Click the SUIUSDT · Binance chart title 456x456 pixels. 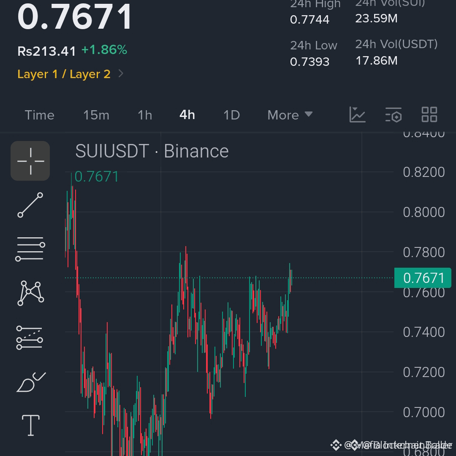152,151
